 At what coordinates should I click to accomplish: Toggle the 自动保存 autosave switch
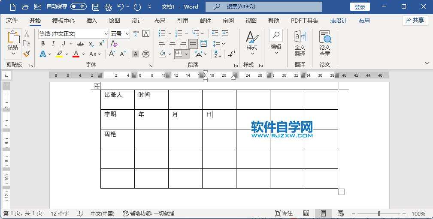click(79, 6)
